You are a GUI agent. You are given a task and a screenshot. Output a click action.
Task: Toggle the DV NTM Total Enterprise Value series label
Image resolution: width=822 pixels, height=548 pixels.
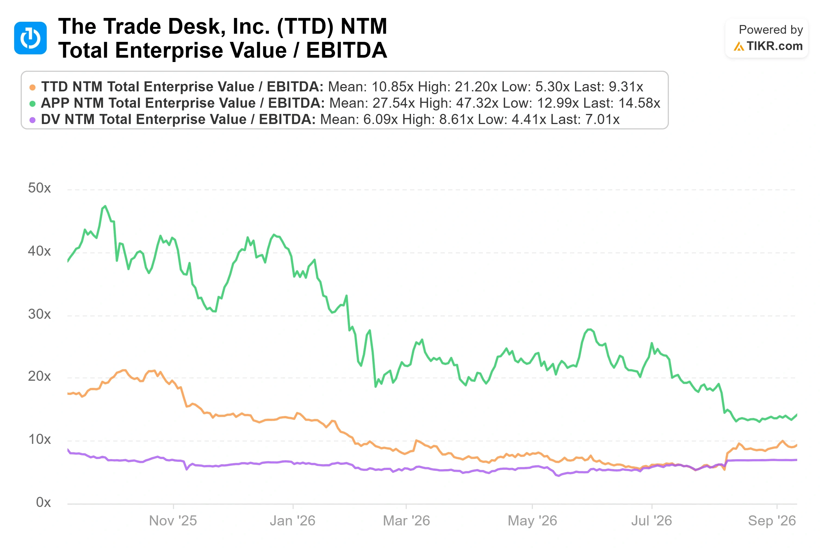178,119
